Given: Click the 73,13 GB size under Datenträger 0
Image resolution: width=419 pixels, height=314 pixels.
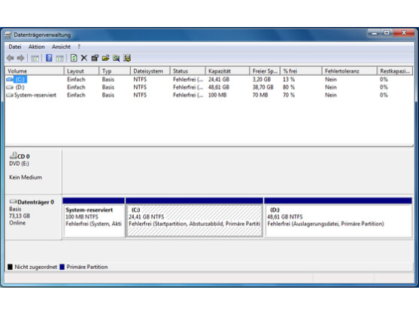Looking at the screenshot, I should (x=20, y=216).
